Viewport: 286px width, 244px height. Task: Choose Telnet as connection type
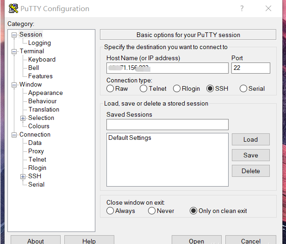(143, 88)
